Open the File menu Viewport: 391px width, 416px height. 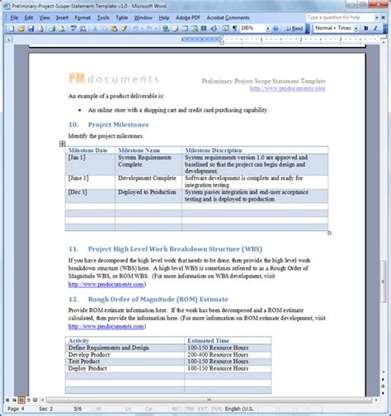click(x=14, y=18)
